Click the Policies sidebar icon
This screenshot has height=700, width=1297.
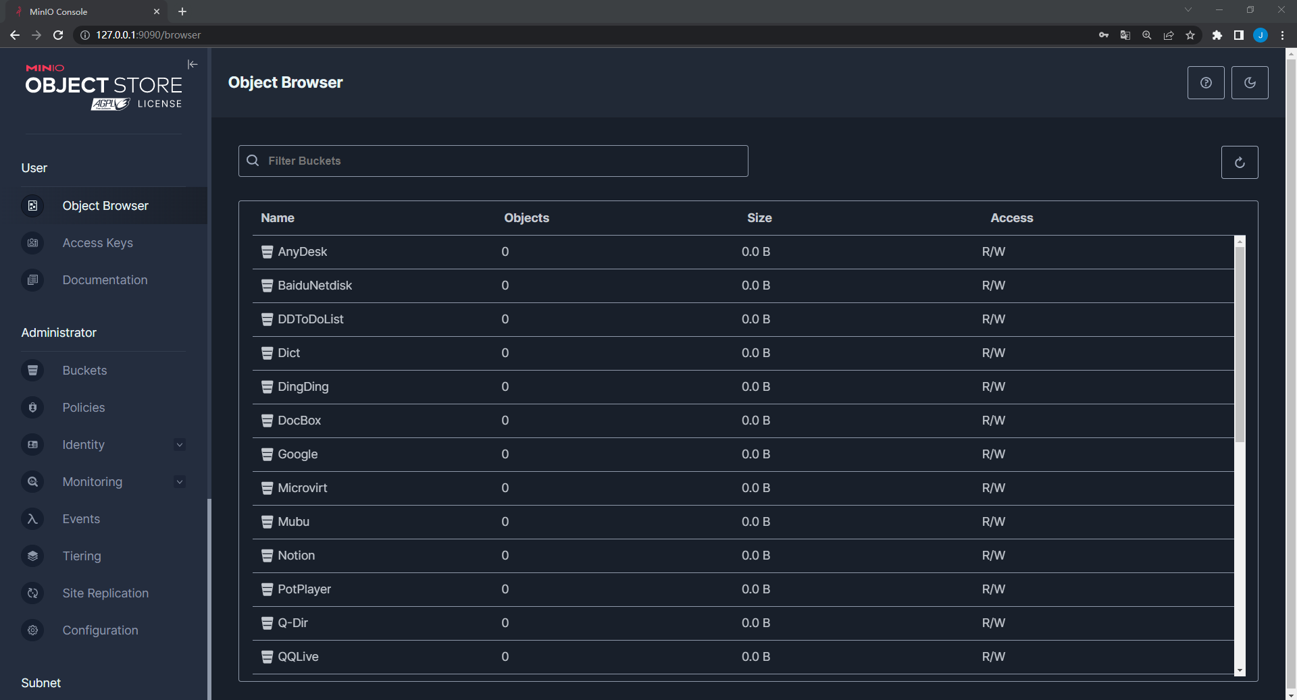pos(32,408)
